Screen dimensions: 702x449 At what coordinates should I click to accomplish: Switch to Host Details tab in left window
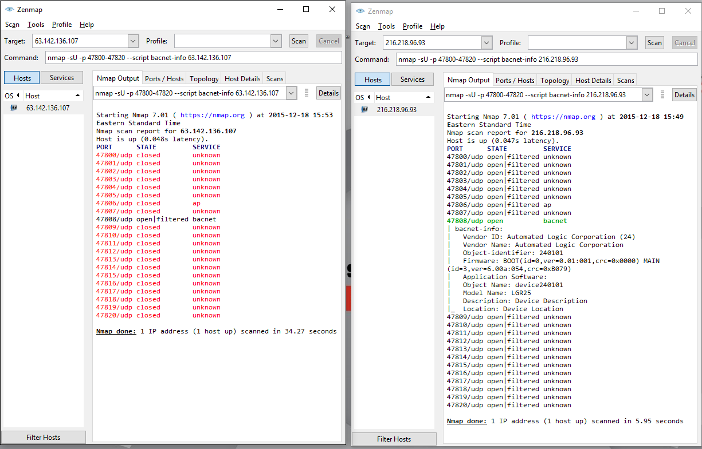click(242, 79)
